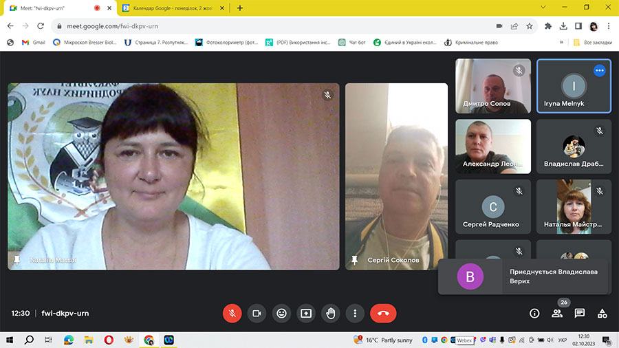Share this page icon
The height and width of the screenshot is (348, 619).
click(x=514, y=26)
